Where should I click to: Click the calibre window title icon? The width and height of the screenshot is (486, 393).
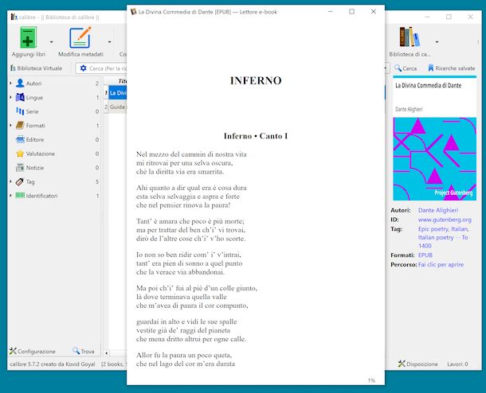click(x=14, y=17)
